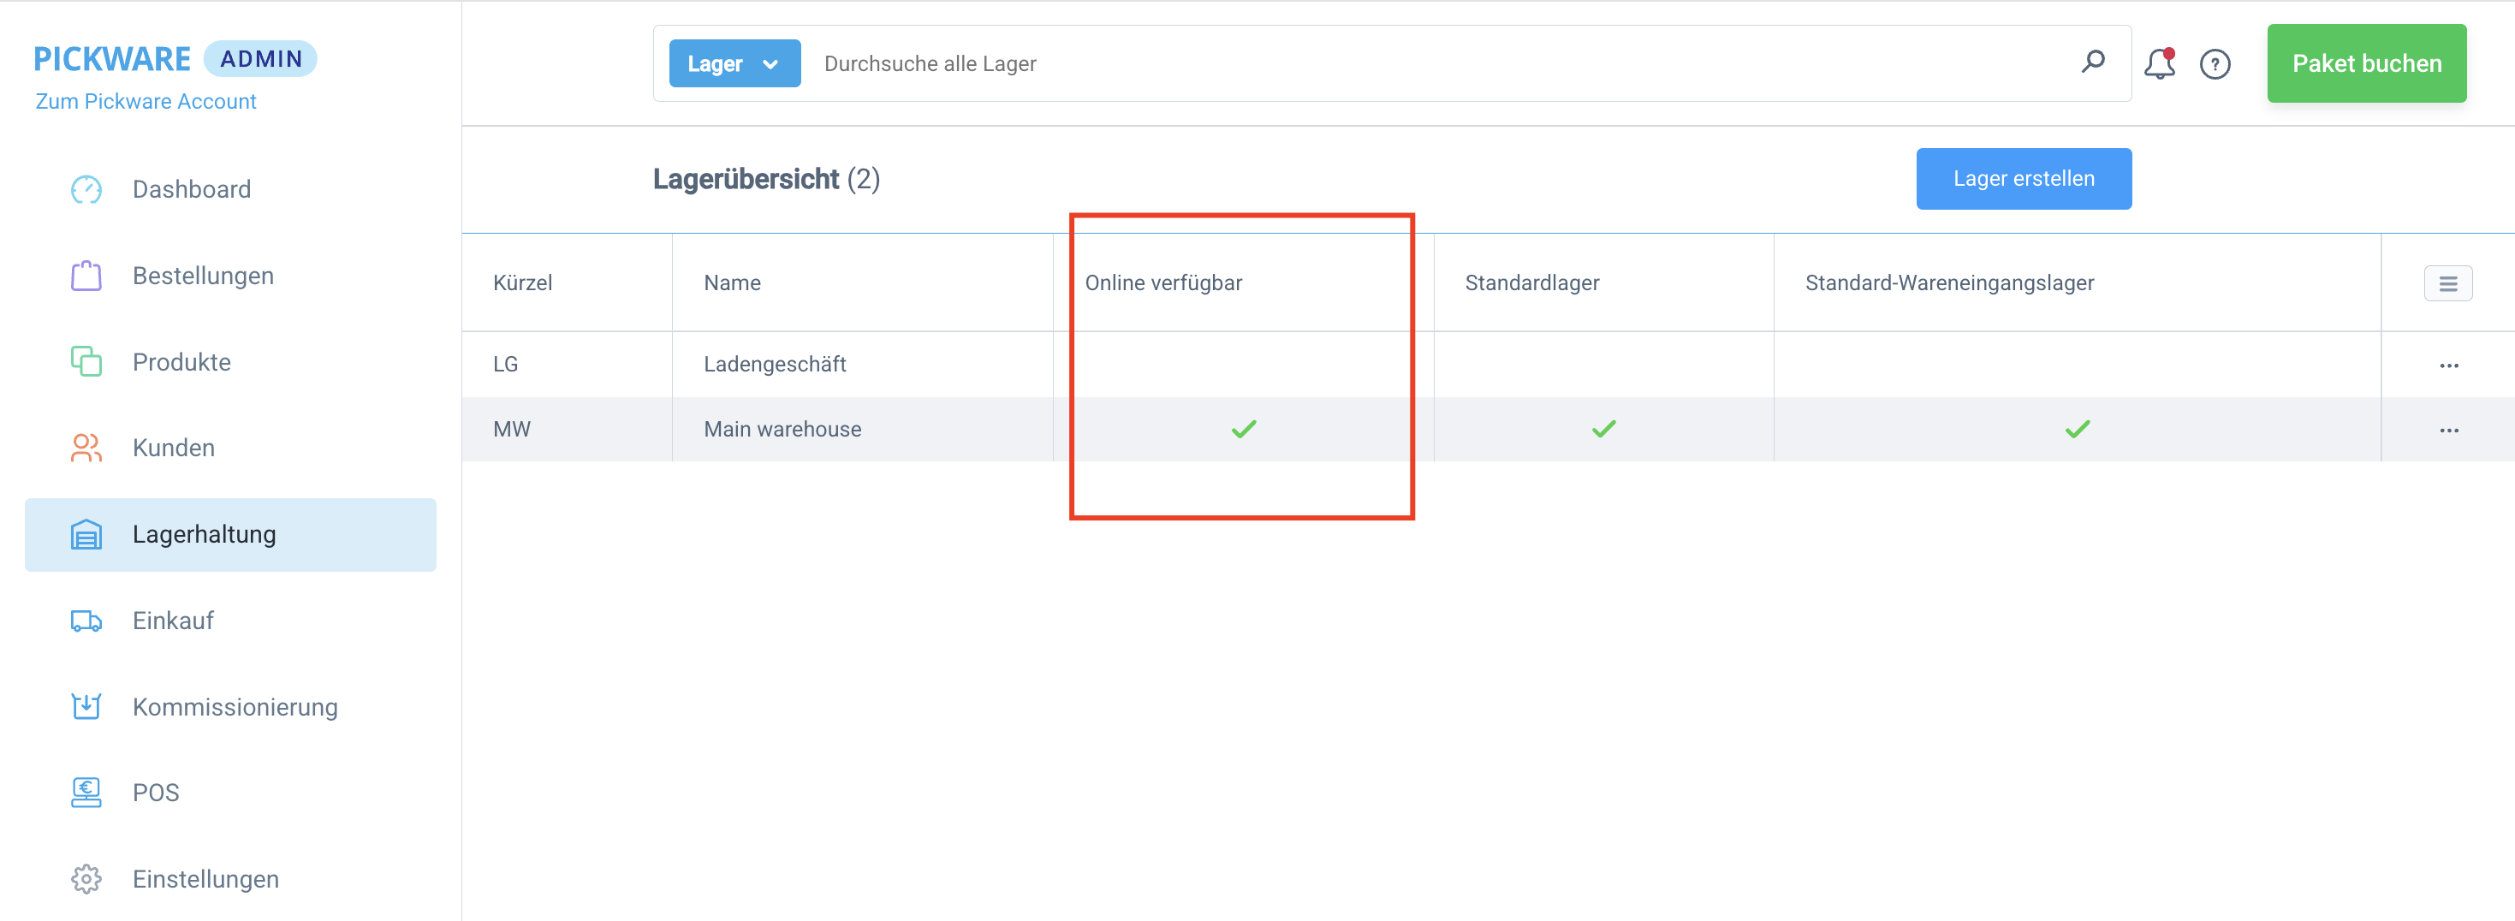Follow the Zum Pickware Account link
The image size is (2515, 921).
click(146, 102)
